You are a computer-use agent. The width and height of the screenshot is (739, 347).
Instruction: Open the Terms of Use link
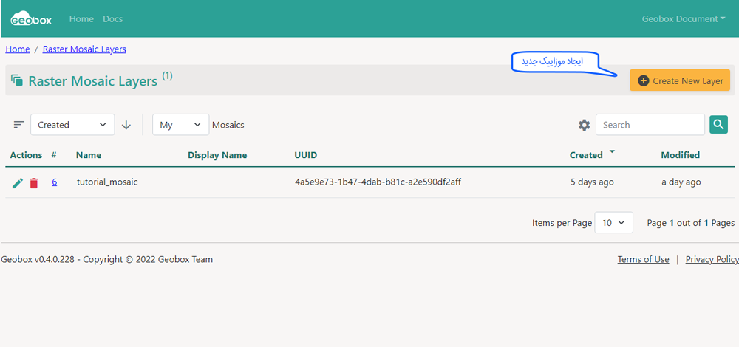click(x=643, y=259)
